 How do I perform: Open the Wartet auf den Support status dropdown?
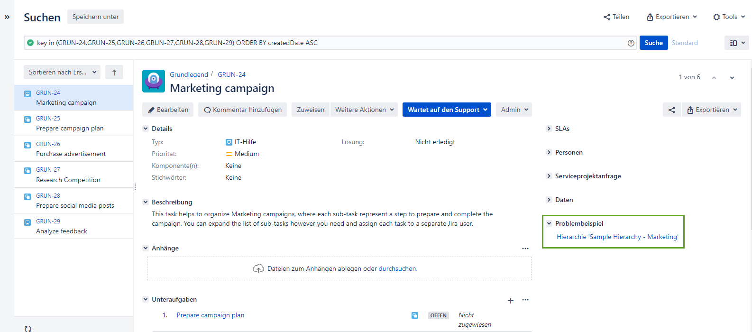(x=447, y=110)
